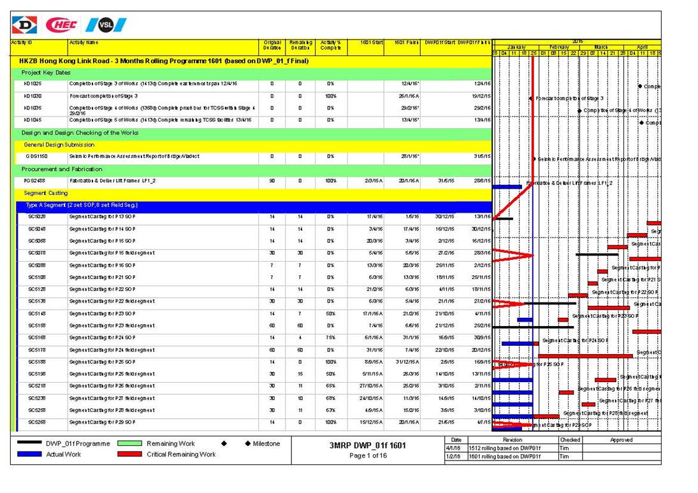This screenshot has height=493, width=698.
Task: Click the Design and Design Checking of the Works band
Action: click(x=252, y=133)
